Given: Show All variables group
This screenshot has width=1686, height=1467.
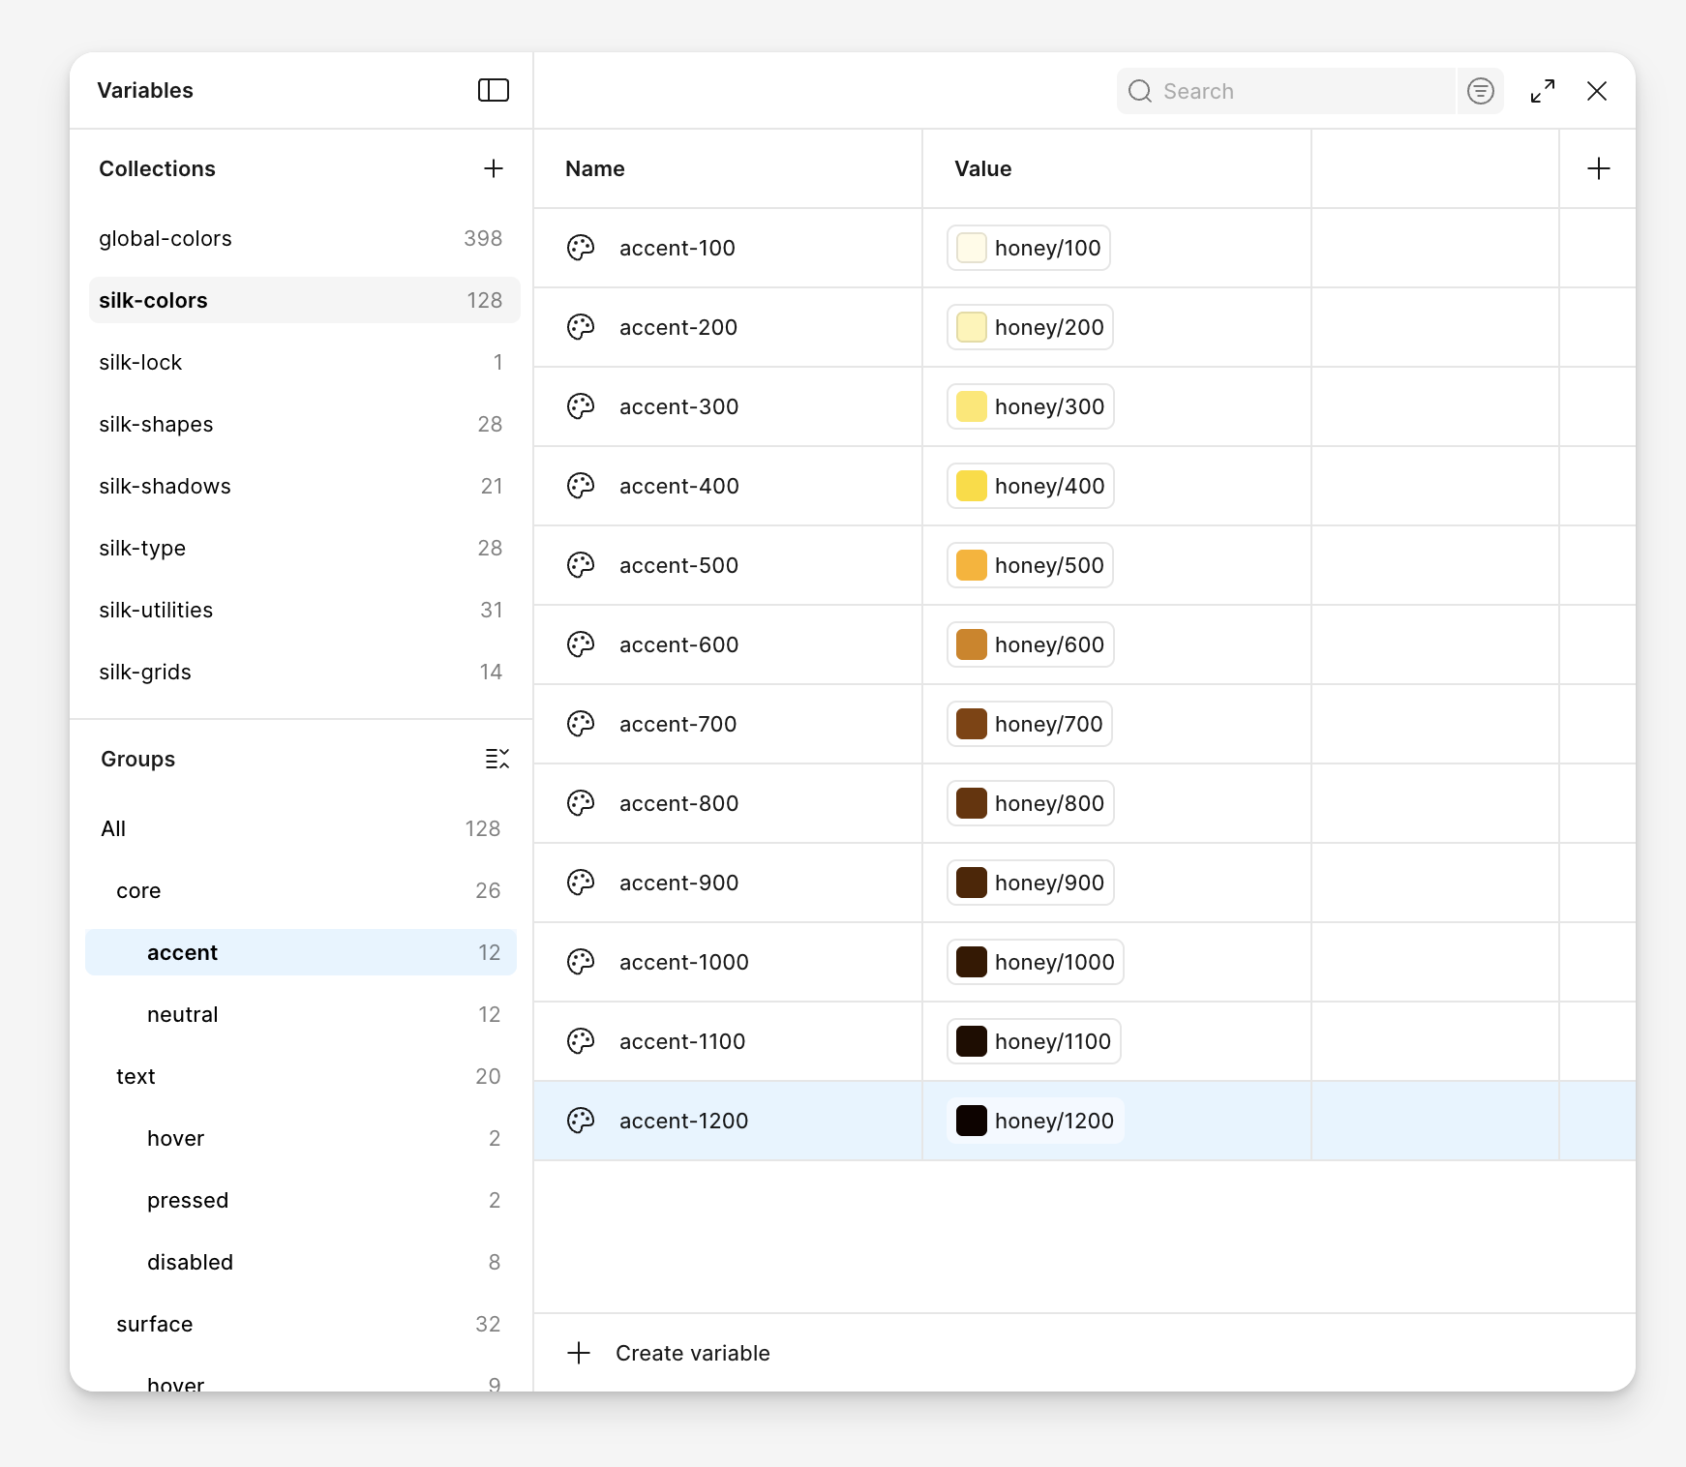Looking at the screenshot, I should pos(113,828).
